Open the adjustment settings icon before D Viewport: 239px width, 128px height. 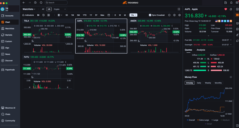(x=109, y=15)
